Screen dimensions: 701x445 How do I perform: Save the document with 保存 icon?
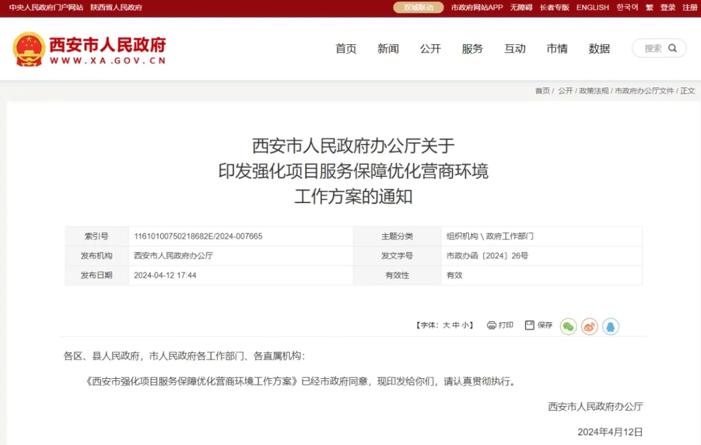(x=538, y=325)
